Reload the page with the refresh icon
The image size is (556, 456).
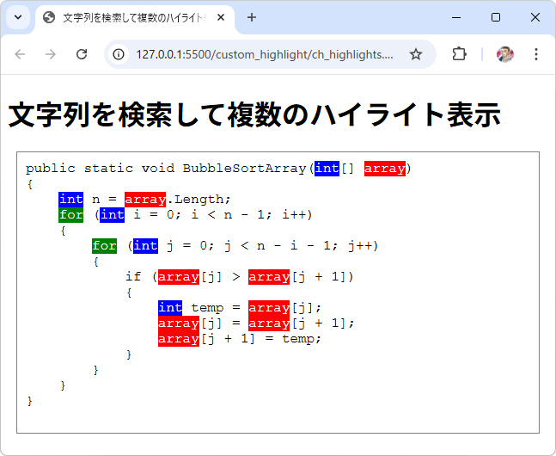click(x=82, y=54)
